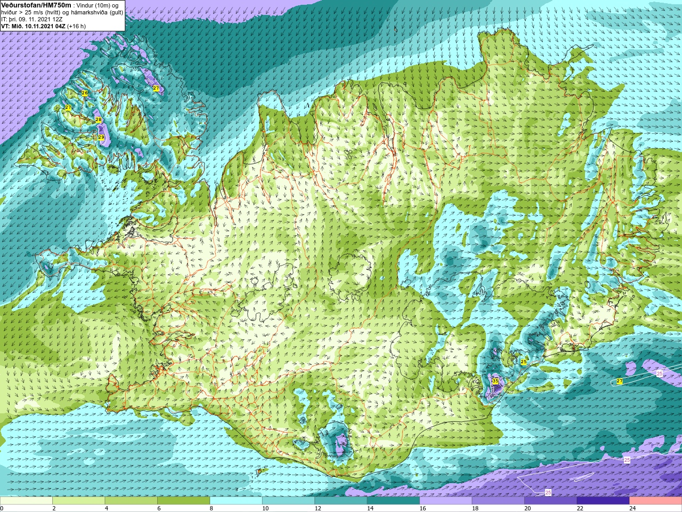
Task: Click the yellow 25 gust label
Action: (524, 362)
